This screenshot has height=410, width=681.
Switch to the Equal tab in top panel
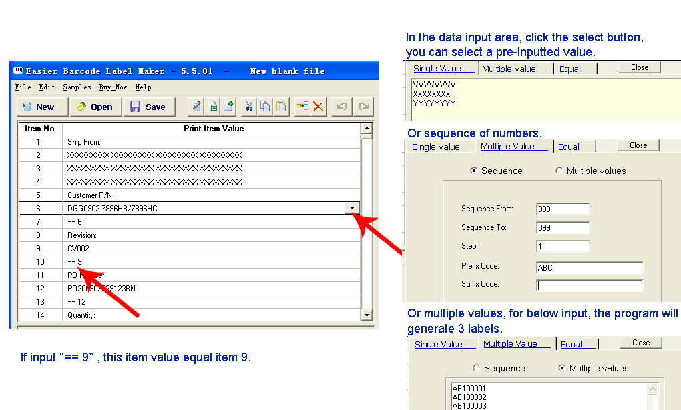(x=570, y=69)
